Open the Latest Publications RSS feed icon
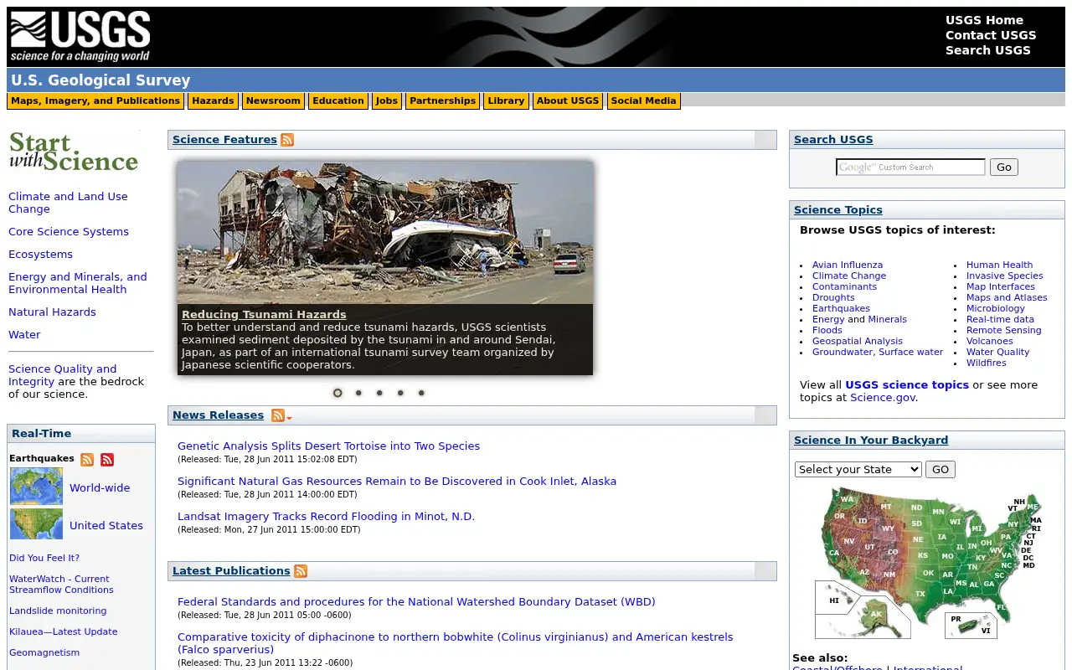Screen dimensions: 1072x670 click(x=301, y=571)
